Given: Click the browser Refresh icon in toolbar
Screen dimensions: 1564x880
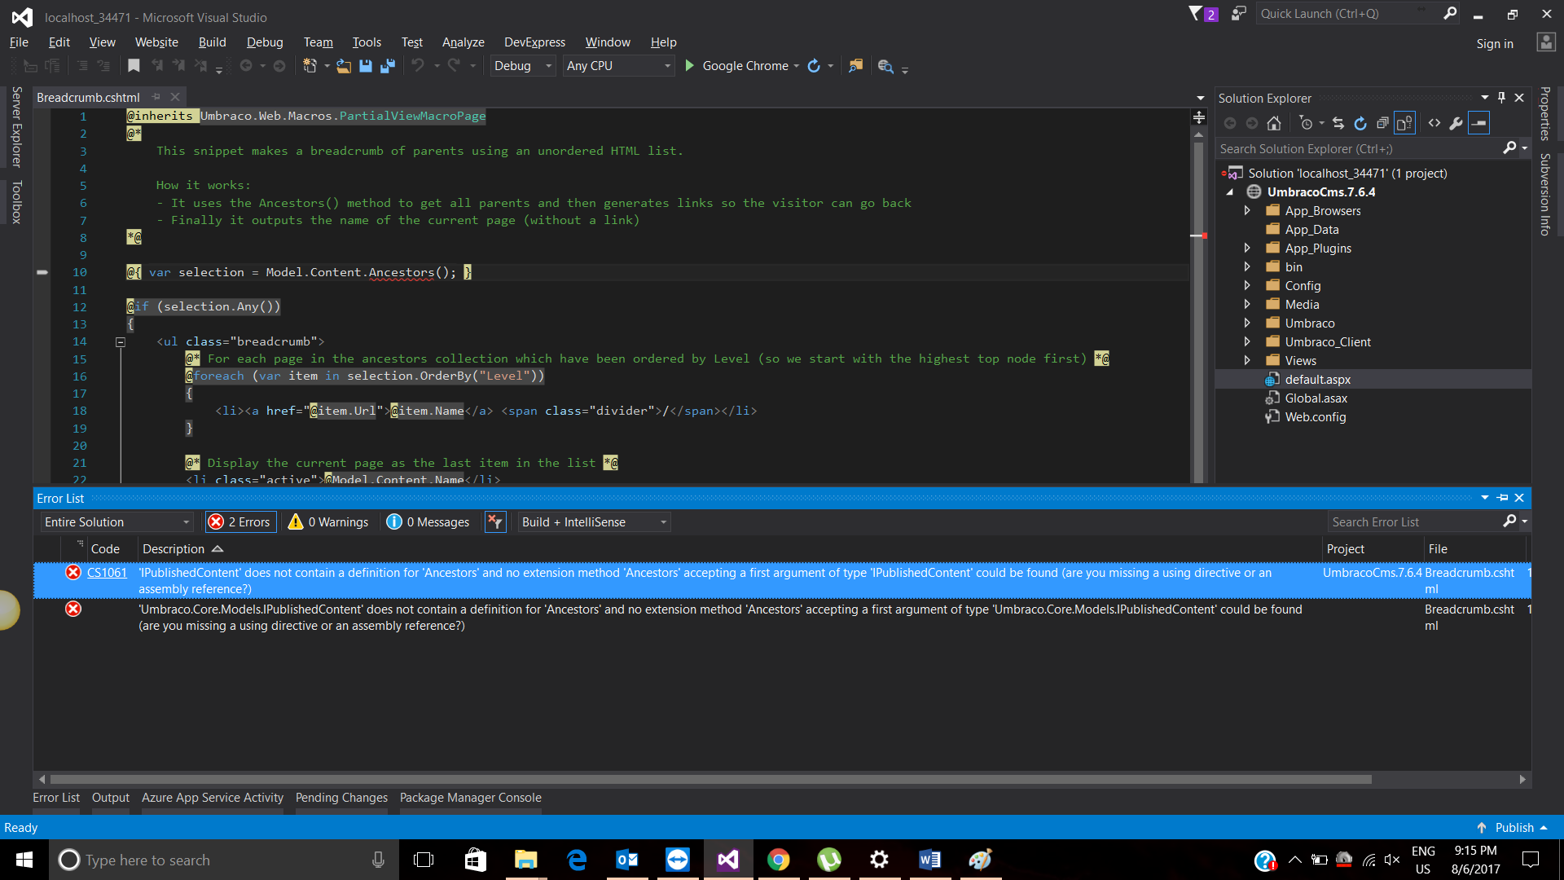Looking at the screenshot, I should (814, 66).
